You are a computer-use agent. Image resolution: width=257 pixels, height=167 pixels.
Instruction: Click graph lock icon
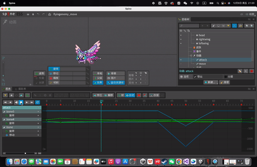coord(11,95)
